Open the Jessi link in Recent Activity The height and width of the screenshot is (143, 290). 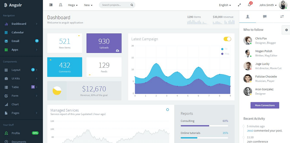click(x=250, y=131)
